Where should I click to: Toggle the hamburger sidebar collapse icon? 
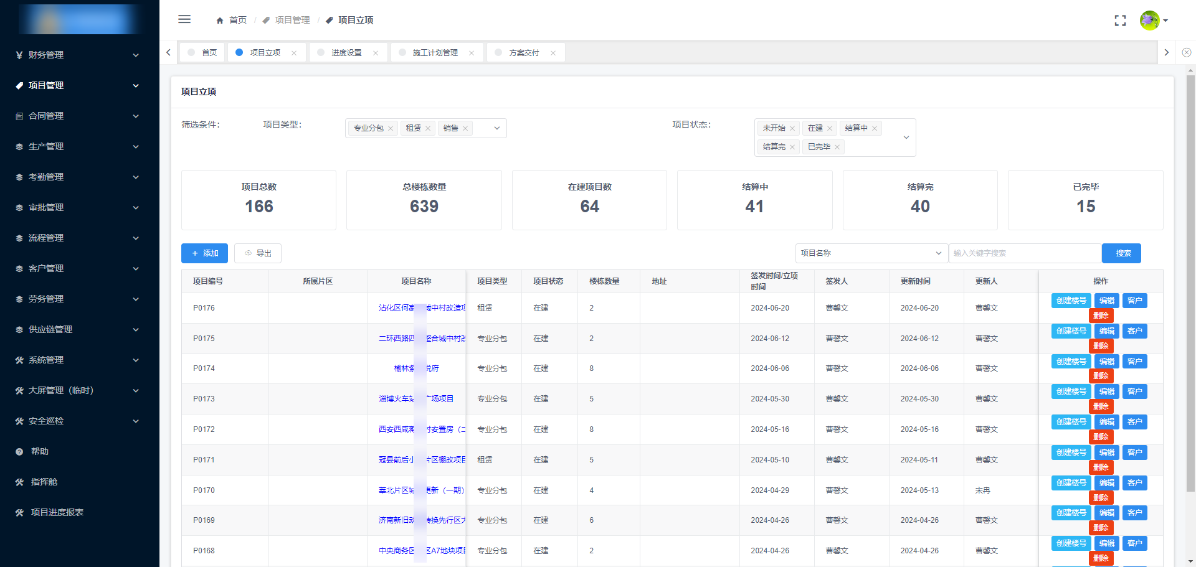coord(184,19)
